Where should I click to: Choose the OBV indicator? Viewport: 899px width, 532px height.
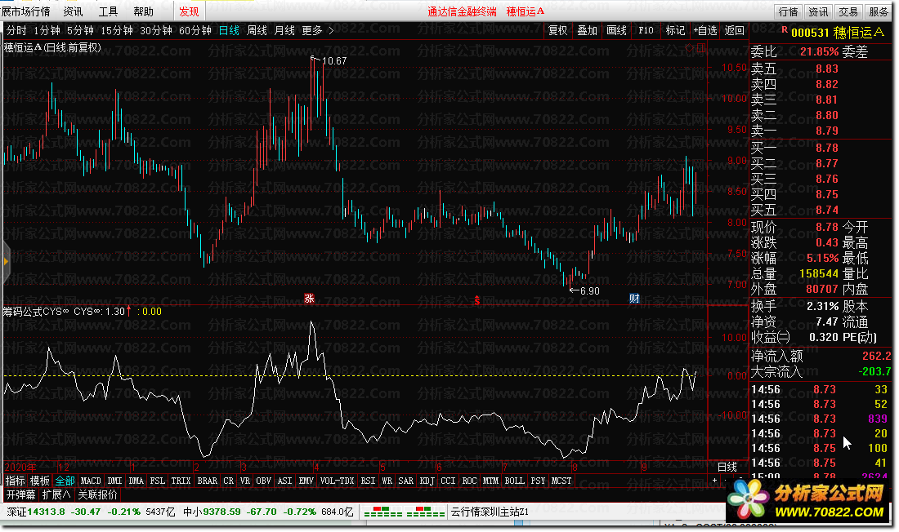tap(263, 481)
